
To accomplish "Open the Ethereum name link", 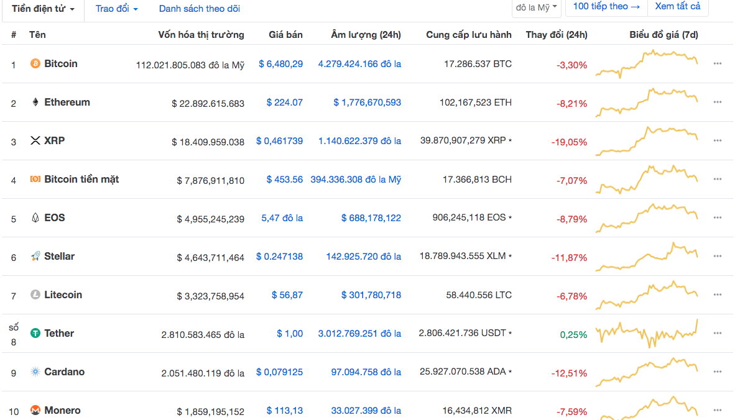I will tap(67, 103).
